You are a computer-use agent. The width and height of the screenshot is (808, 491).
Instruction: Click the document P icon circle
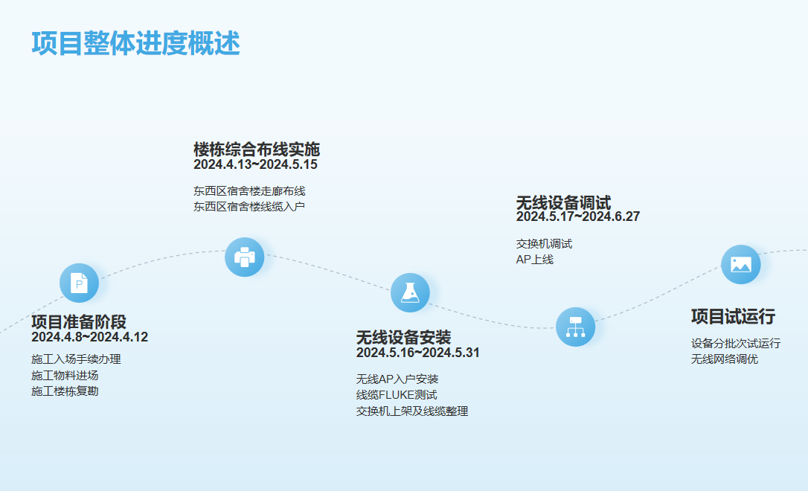[x=79, y=283]
